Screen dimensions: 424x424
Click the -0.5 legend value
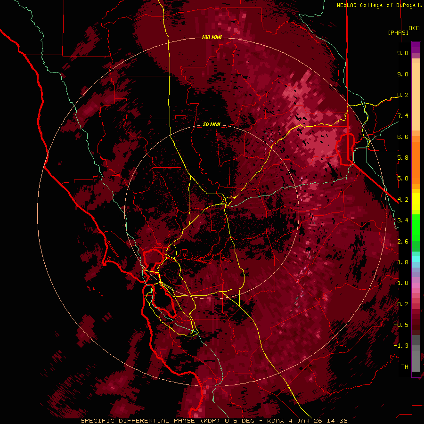coord(401,325)
